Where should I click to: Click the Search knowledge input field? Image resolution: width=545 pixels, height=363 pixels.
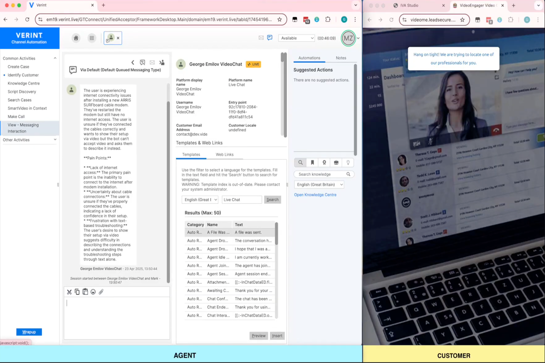click(x=324, y=174)
